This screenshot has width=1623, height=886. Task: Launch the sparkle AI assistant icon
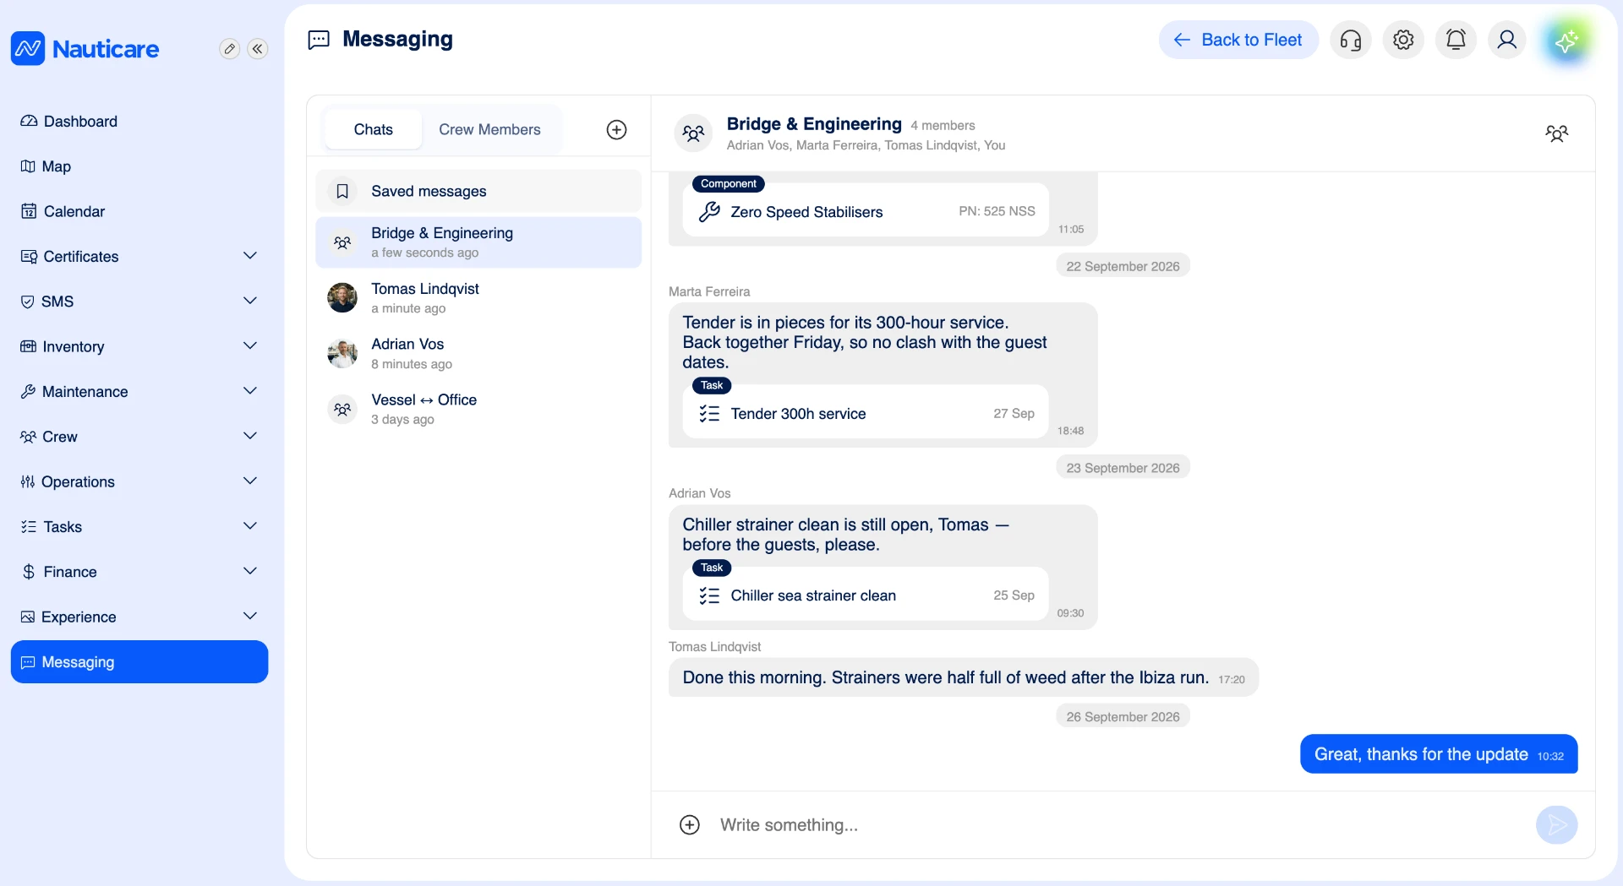(1566, 41)
